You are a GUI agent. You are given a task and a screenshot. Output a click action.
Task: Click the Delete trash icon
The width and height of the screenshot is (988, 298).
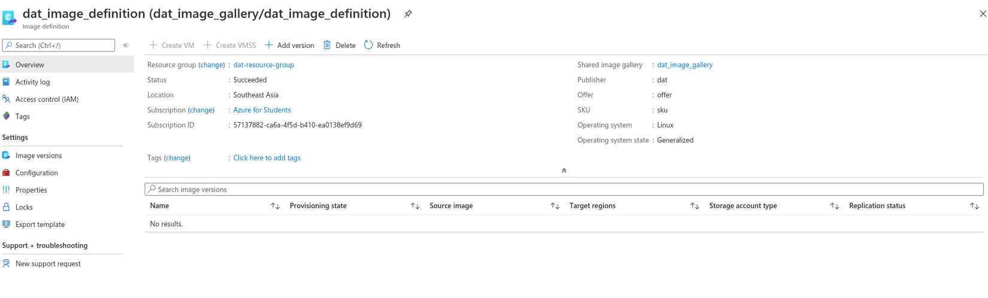tap(327, 45)
